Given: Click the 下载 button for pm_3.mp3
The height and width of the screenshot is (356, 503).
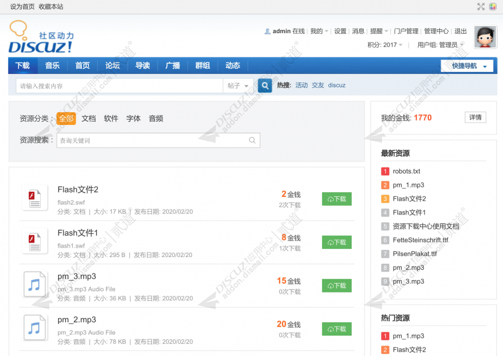Looking at the screenshot, I should [x=337, y=285].
